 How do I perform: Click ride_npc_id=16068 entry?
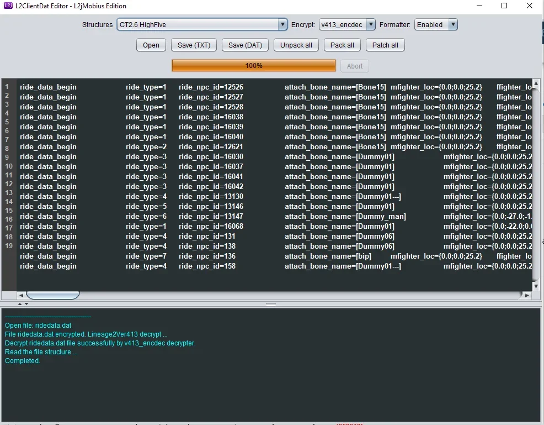(x=211, y=227)
